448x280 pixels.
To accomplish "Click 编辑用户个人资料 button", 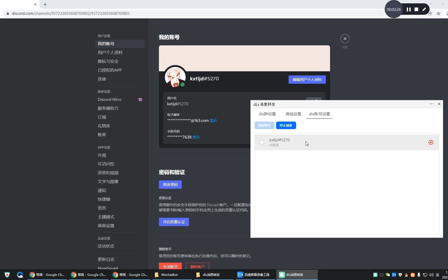I will (x=307, y=80).
